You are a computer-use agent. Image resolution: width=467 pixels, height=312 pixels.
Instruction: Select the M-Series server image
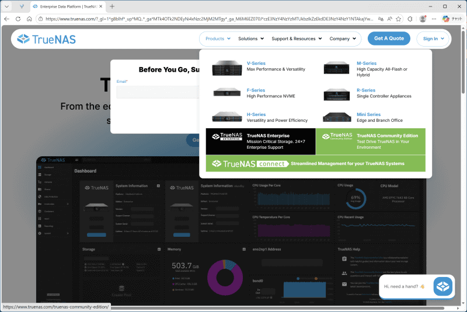(337, 68)
